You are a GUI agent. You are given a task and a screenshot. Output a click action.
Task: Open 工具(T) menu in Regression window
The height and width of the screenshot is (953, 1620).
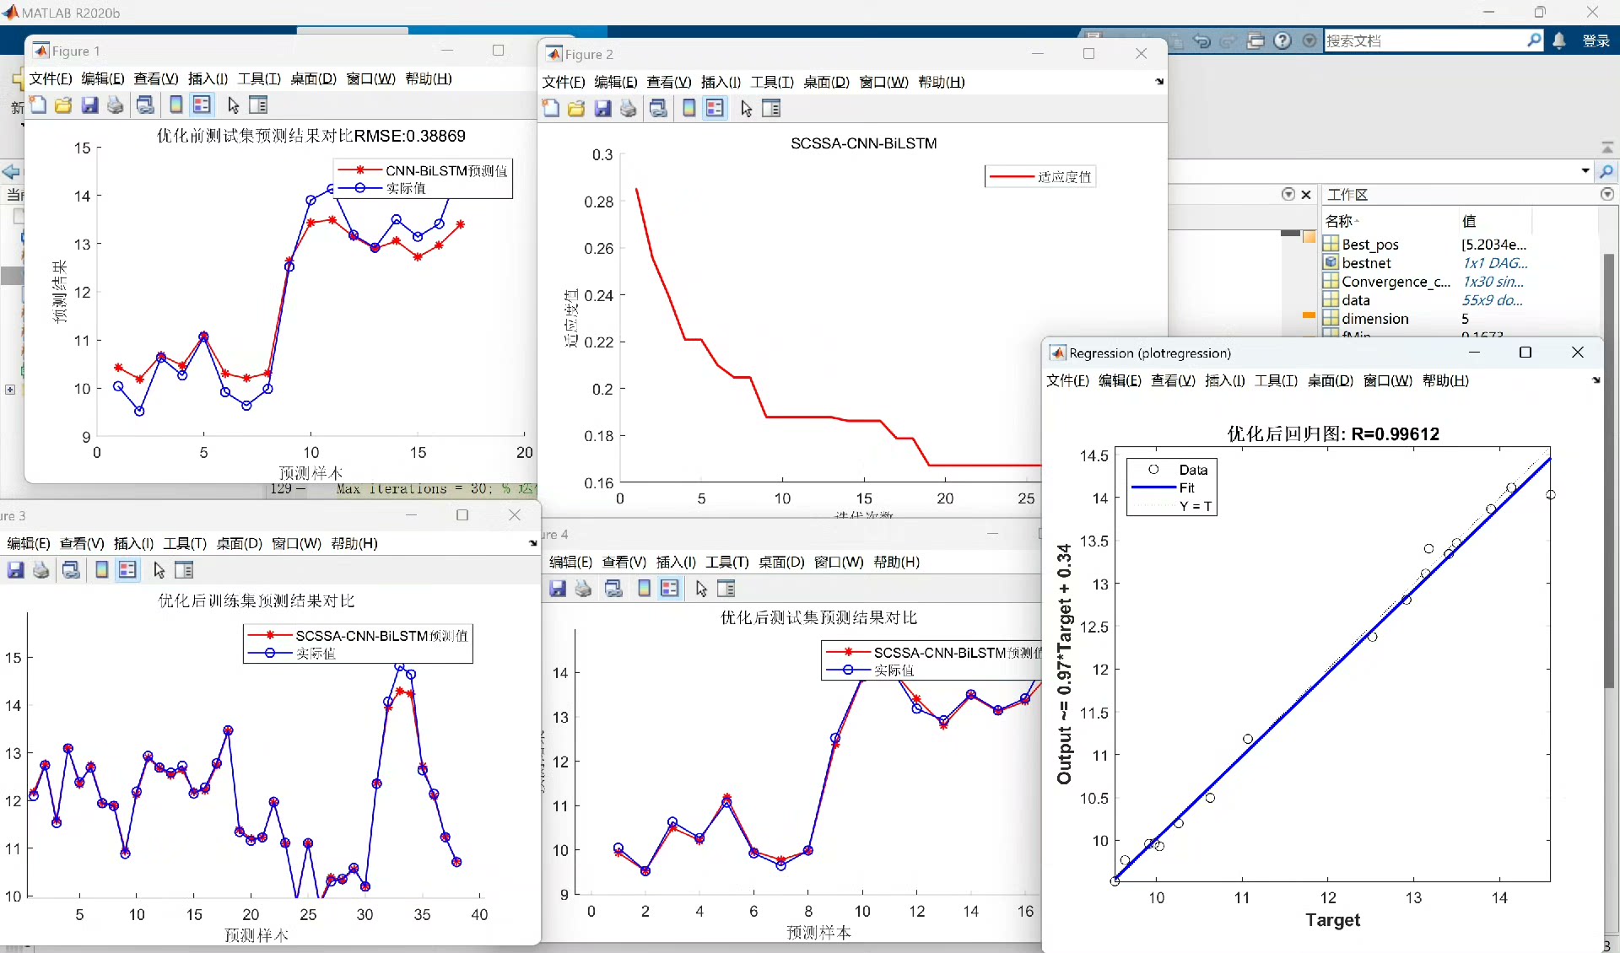point(1275,380)
